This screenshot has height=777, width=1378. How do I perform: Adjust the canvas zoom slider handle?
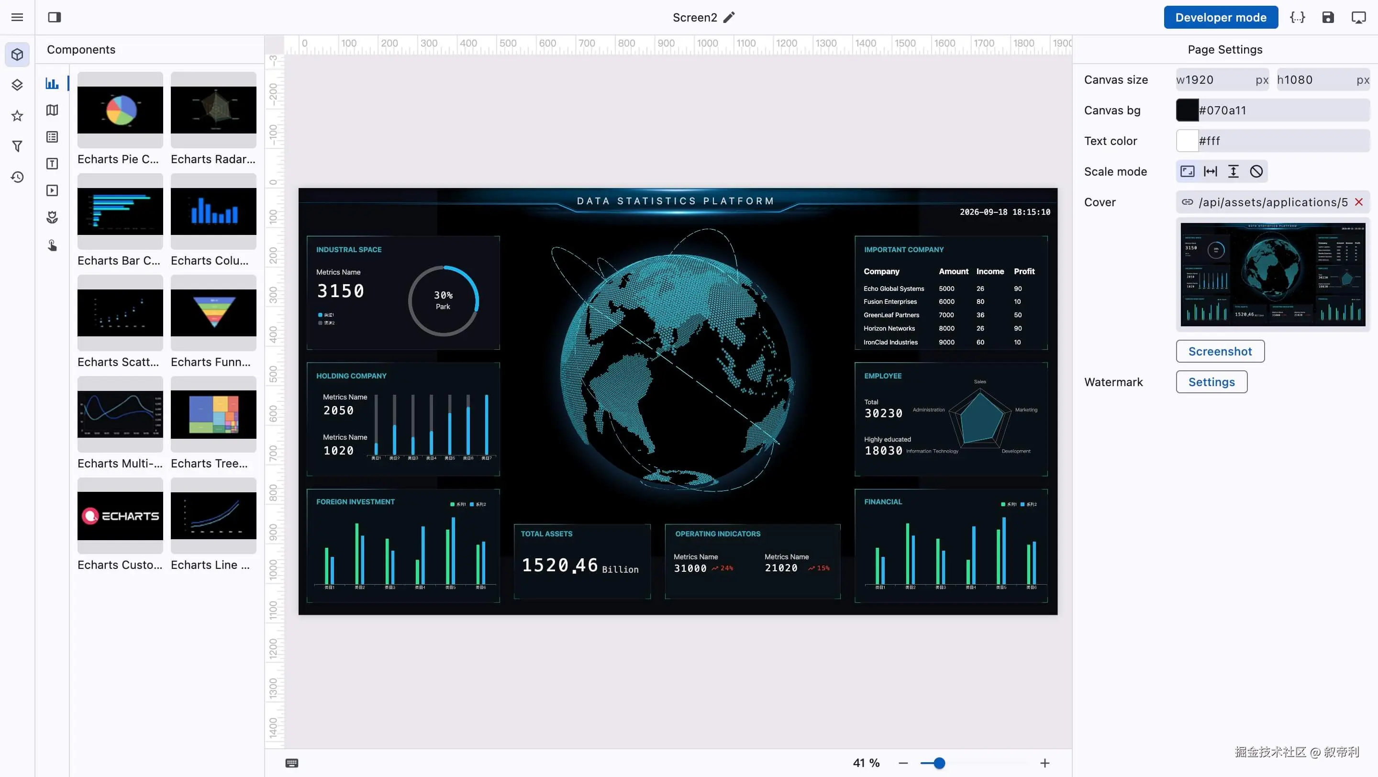[x=939, y=763]
